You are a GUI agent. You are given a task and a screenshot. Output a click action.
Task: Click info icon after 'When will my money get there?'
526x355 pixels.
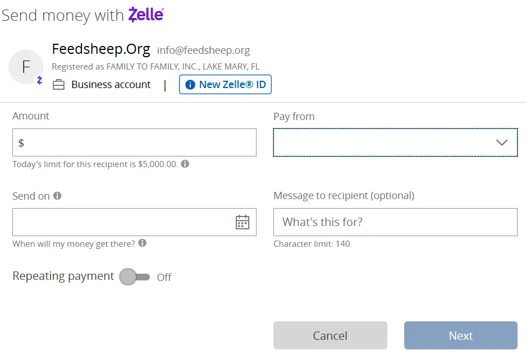(x=143, y=243)
